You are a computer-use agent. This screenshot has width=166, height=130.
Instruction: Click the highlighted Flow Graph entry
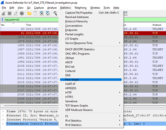91,80
